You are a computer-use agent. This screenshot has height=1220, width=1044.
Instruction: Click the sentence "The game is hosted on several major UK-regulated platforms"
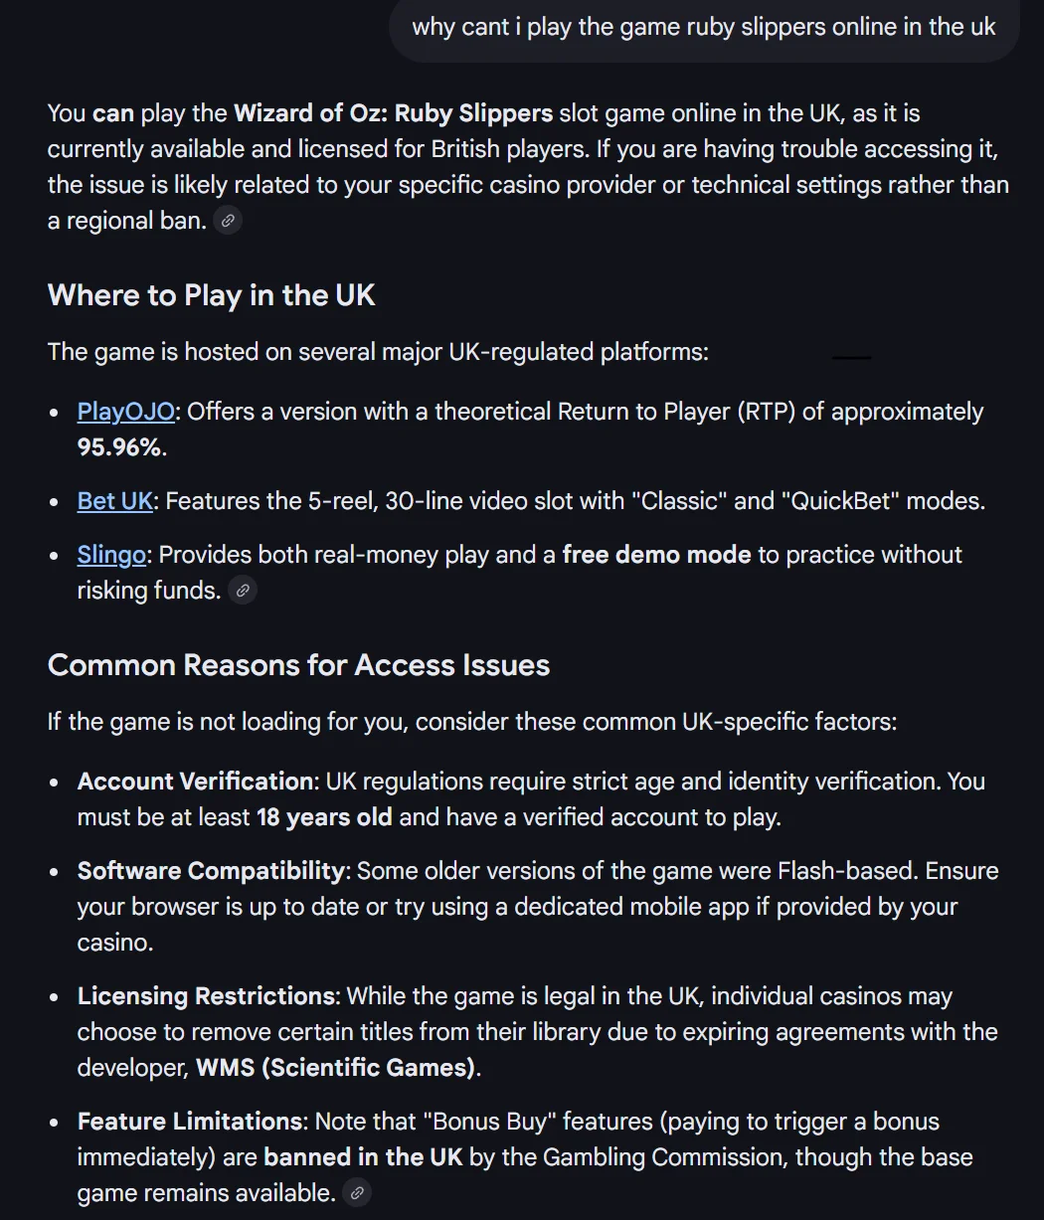(x=378, y=352)
